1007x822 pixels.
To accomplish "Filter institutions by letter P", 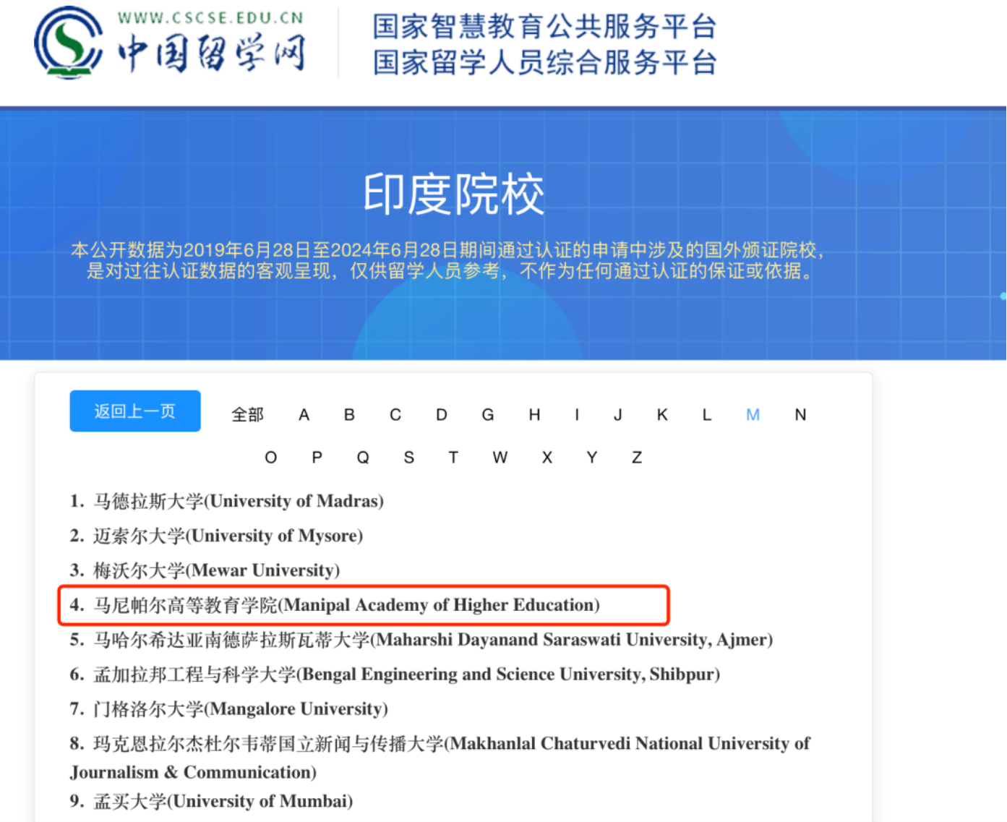I will pos(317,458).
